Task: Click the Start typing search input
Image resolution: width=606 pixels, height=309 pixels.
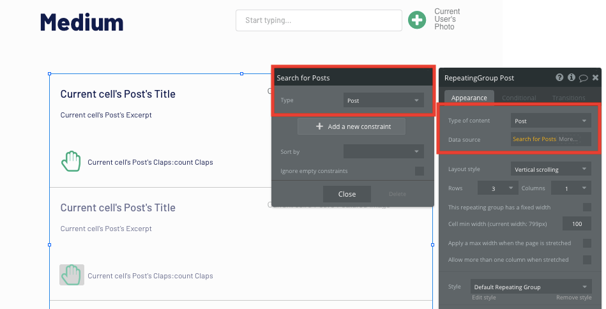Action: [x=319, y=20]
